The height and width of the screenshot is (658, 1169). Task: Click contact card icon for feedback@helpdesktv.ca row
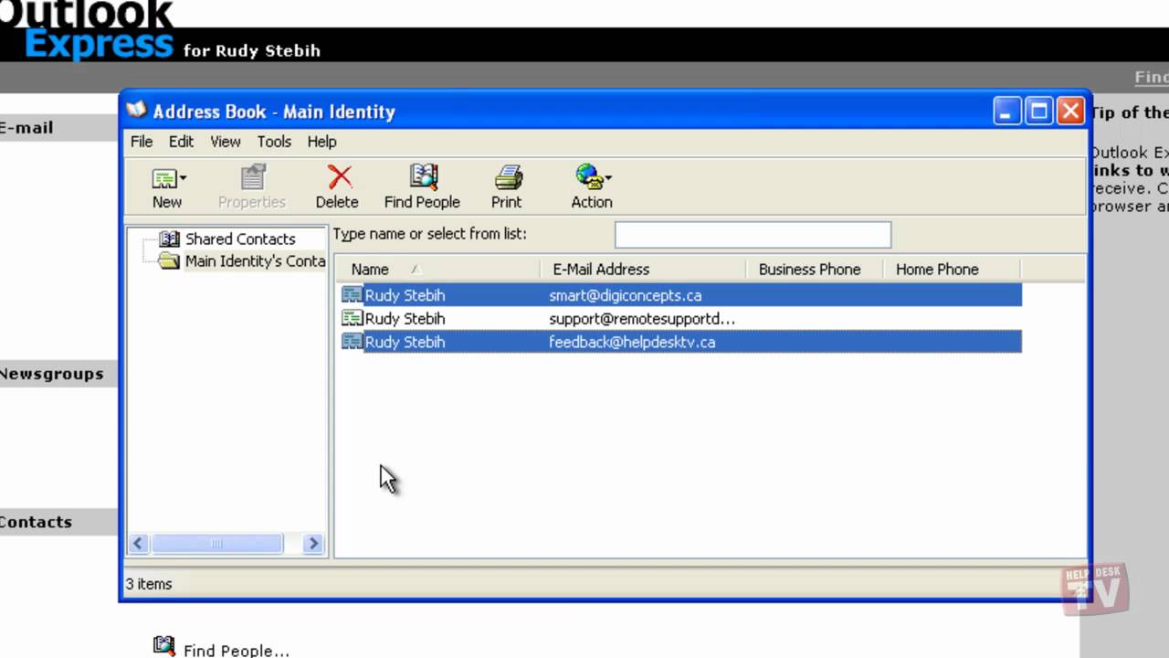(352, 342)
